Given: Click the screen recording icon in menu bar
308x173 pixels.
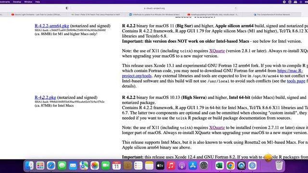Looking at the screenshot, I should pyautogui.click(x=284, y=2).
